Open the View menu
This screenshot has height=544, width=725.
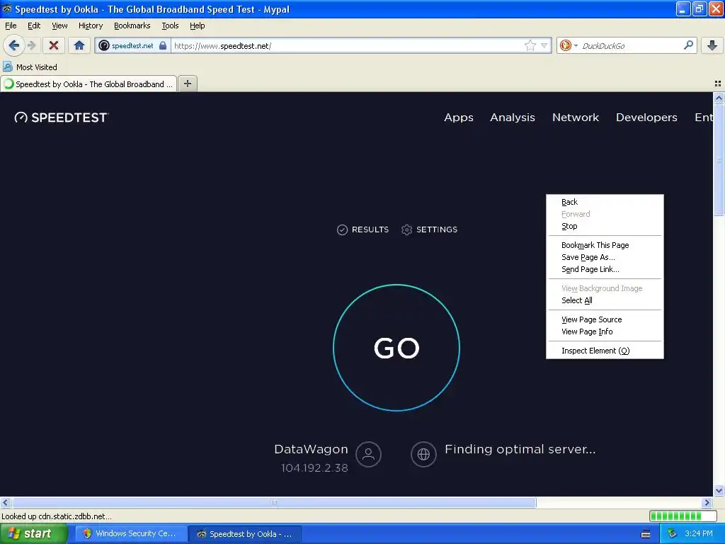click(x=59, y=25)
